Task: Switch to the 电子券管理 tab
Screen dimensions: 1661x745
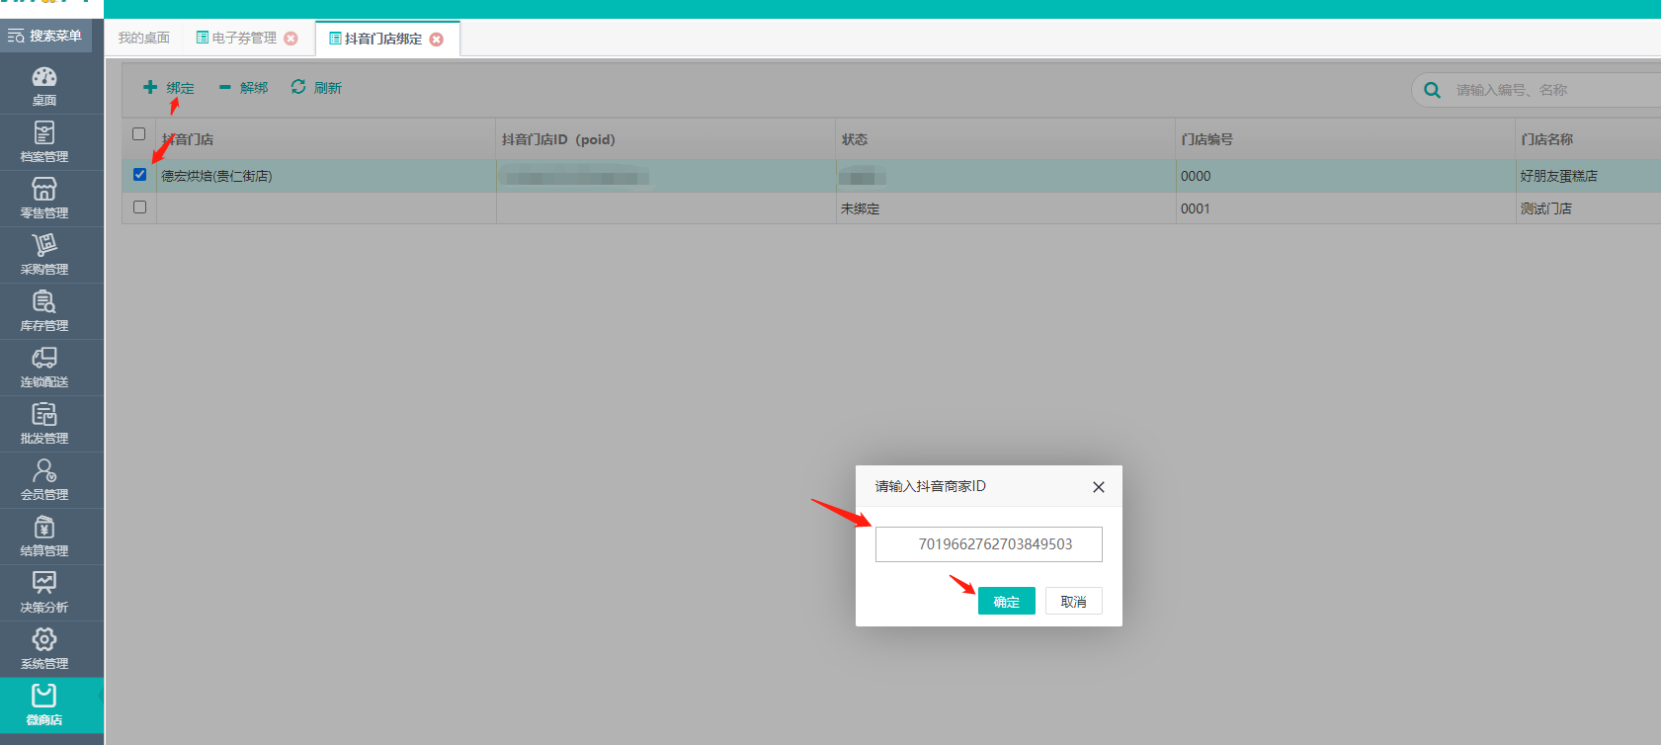Action: pos(236,38)
